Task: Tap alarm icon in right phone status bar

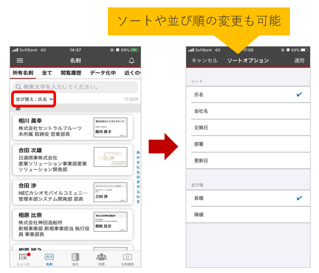Action: coord(288,50)
